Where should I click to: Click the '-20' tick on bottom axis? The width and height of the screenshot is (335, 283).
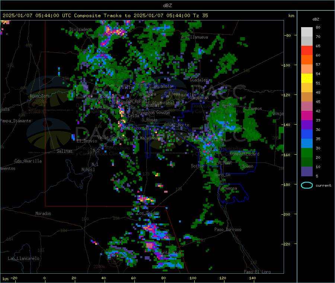tap(14, 278)
